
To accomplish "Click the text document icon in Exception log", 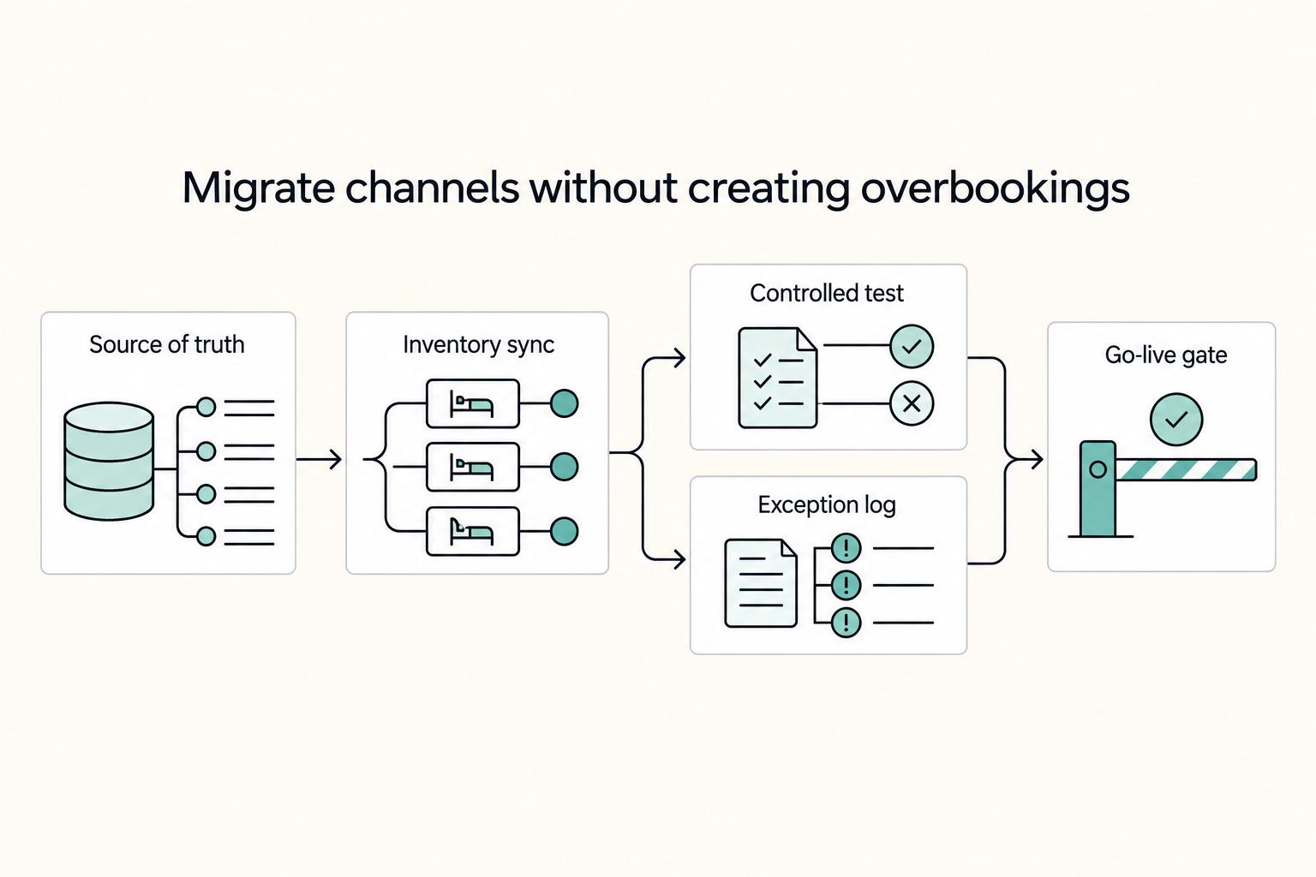I will (x=761, y=583).
